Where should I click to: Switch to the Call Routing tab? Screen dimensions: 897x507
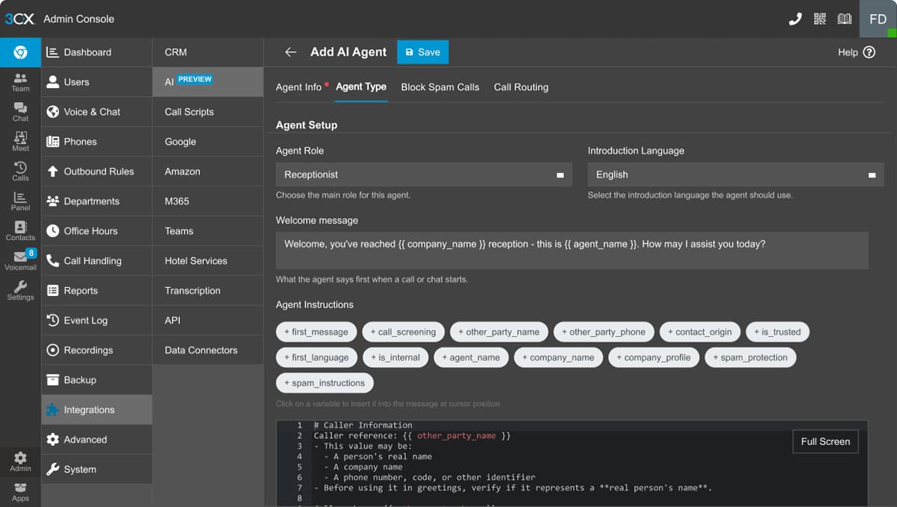(521, 87)
